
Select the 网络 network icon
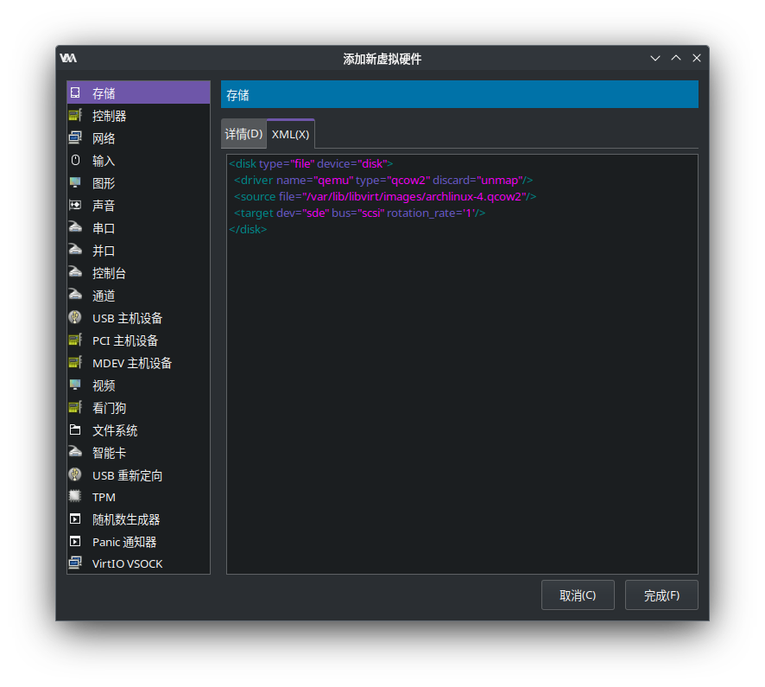(x=75, y=137)
